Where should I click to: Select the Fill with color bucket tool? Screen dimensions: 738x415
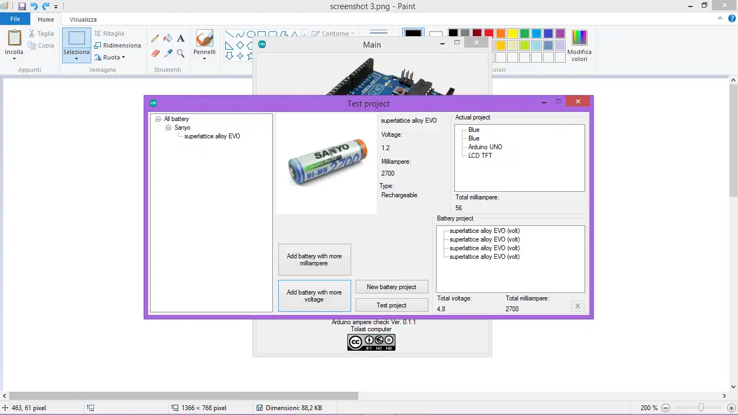tap(168, 38)
